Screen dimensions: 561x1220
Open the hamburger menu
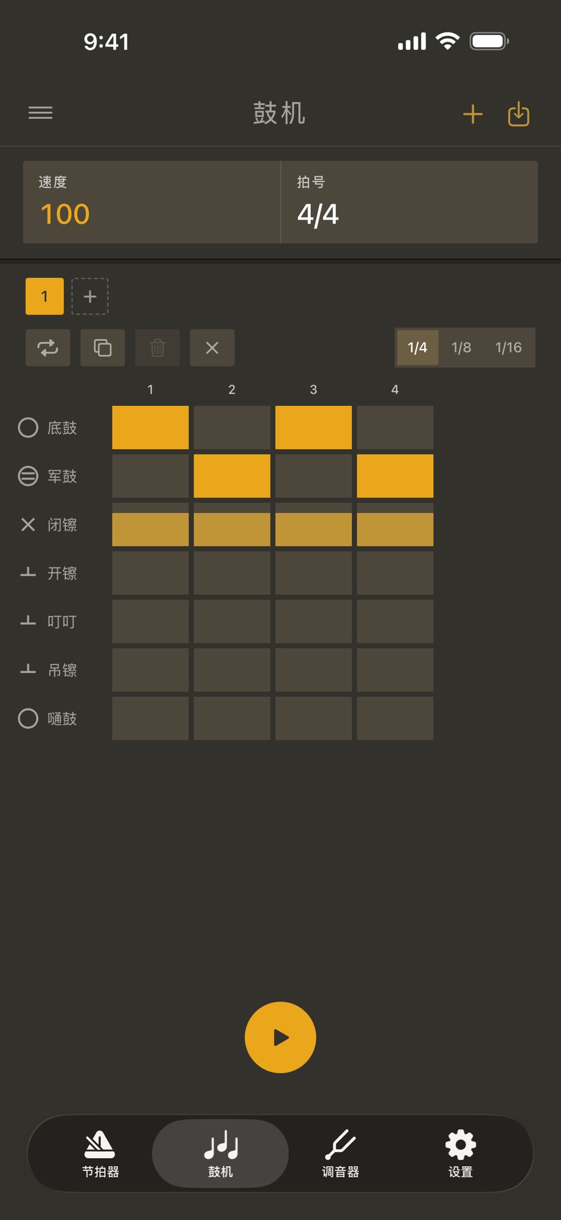[40, 112]
